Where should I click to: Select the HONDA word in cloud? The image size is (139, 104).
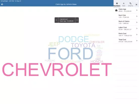click(x=97, y=62)
